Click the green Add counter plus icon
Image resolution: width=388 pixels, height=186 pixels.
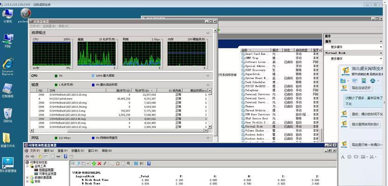94,164
